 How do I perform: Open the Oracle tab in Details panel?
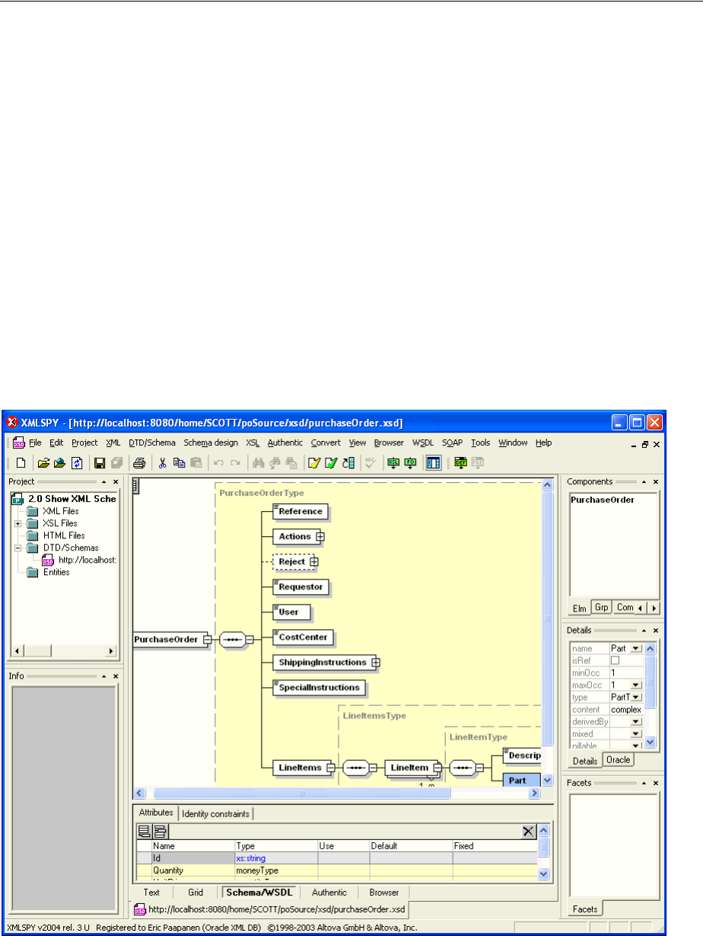pyautogui.click(x=619, y=760)
